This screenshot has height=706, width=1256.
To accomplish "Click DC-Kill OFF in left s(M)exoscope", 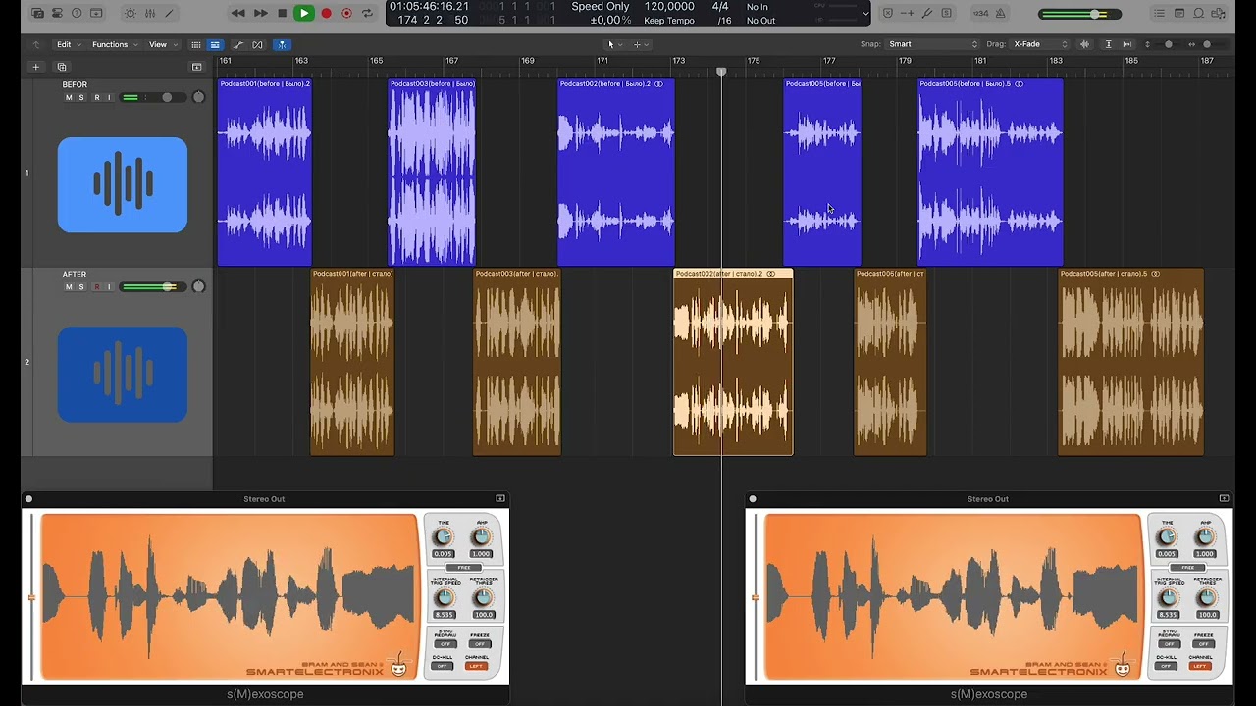I will [x=443, y=667].
